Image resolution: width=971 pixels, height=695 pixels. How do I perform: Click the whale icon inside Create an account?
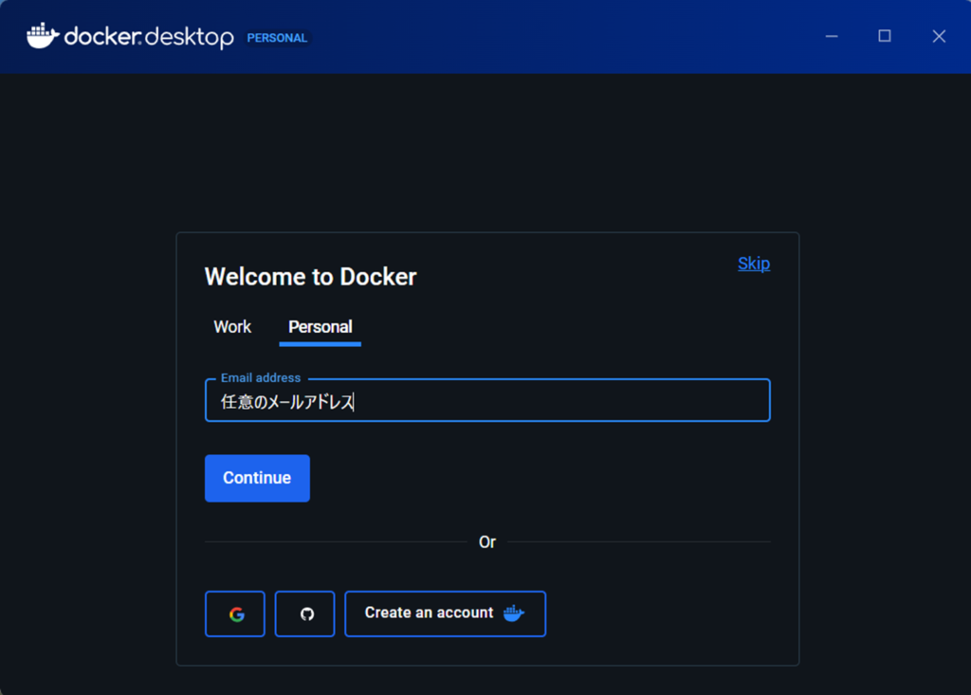513,613
